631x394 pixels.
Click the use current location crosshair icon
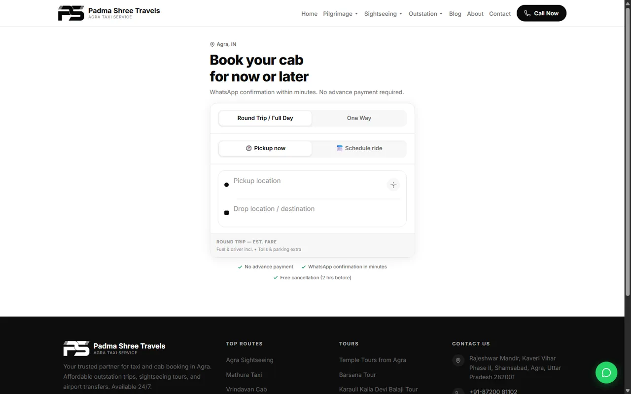point(393,185)
